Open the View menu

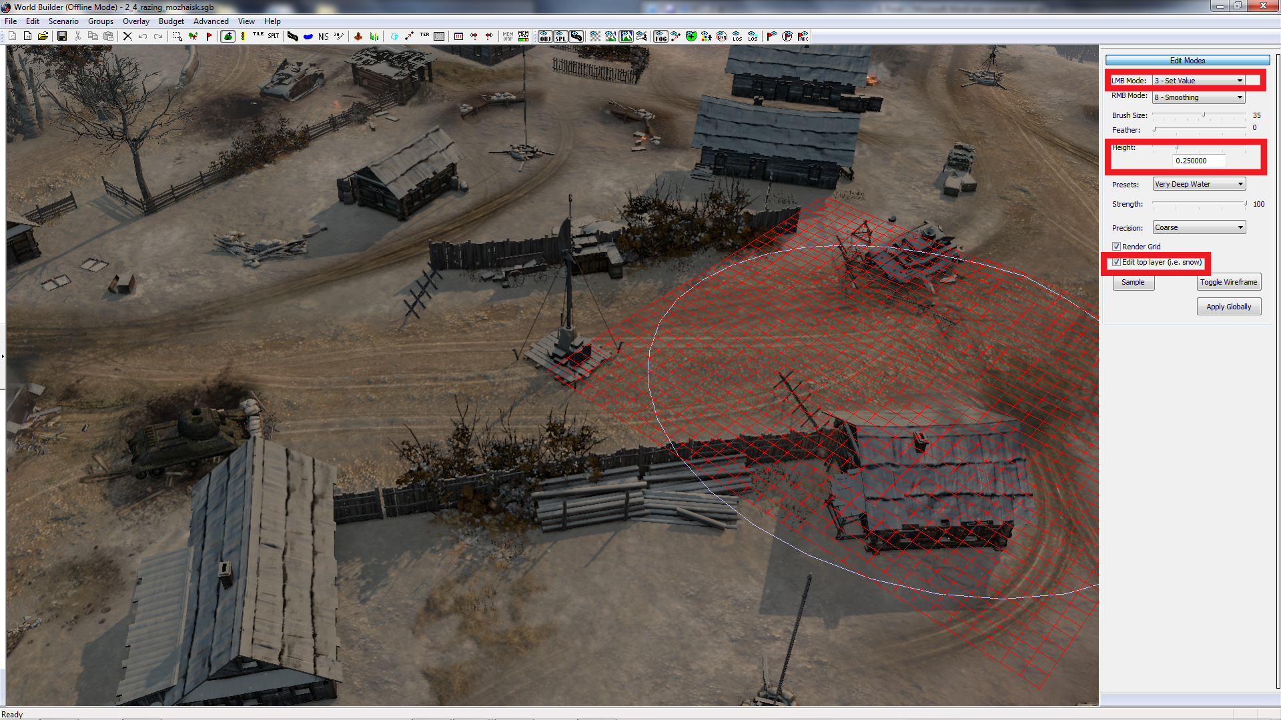point(246,21)
